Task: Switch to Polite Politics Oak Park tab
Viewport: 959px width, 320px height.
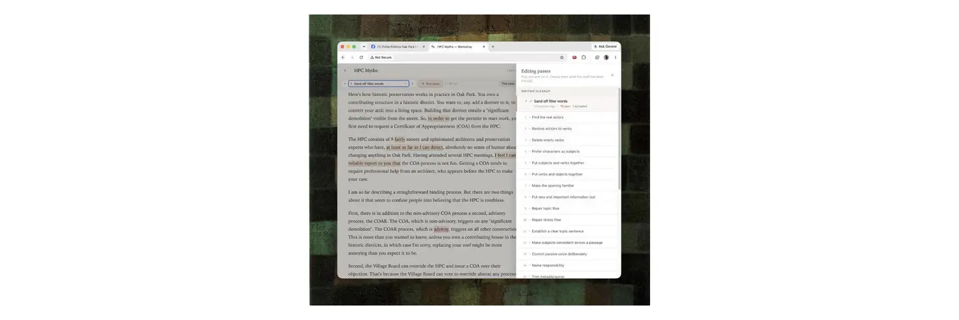Action: [x=396, y=47]
